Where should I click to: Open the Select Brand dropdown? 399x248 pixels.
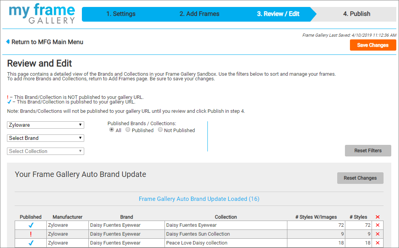point(46,138)
